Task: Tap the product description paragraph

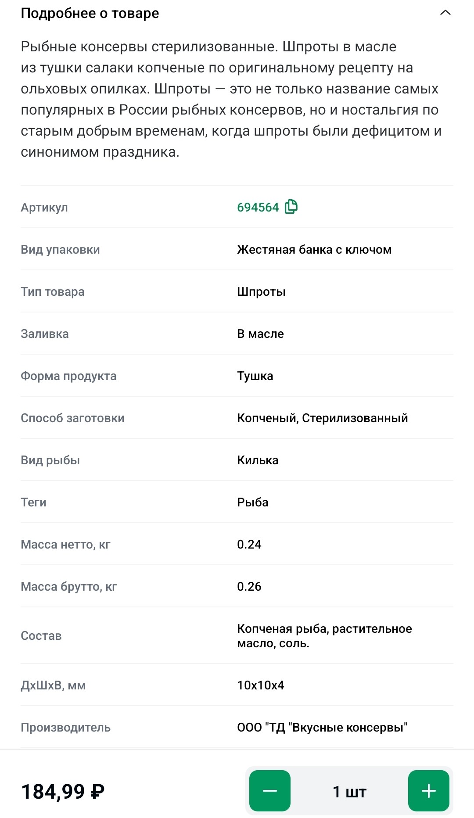Action: coord(230,99)
